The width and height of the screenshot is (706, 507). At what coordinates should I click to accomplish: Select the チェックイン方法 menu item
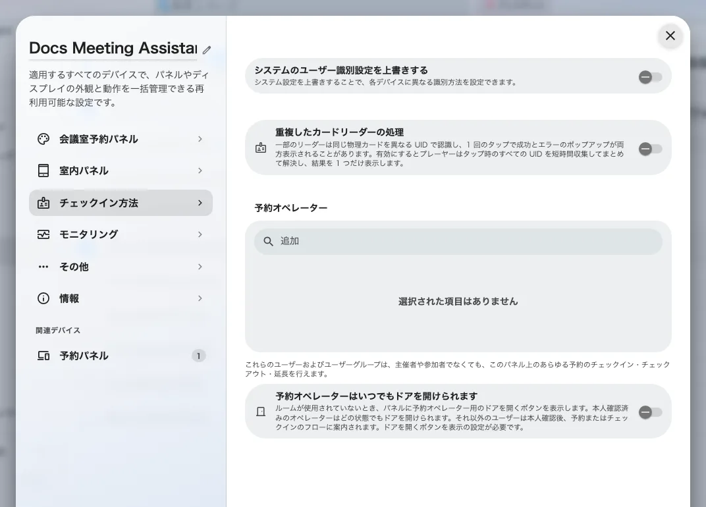click(x=121, y=203)
